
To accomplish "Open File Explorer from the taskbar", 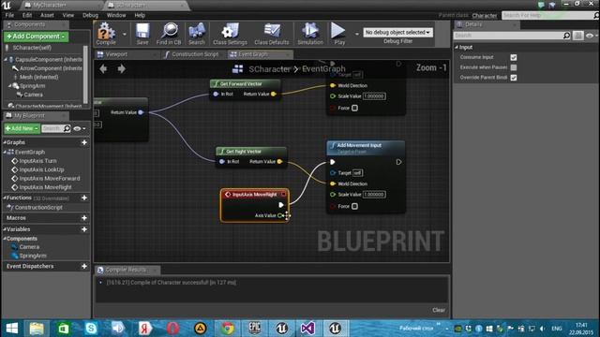I will click(x=37, y=329).
